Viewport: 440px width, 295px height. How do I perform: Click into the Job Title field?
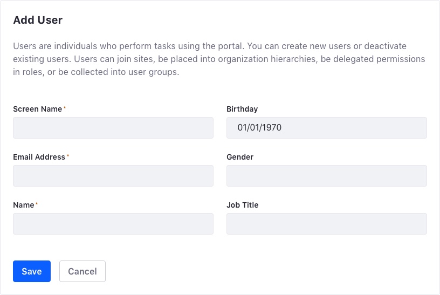tap(326, 224)
